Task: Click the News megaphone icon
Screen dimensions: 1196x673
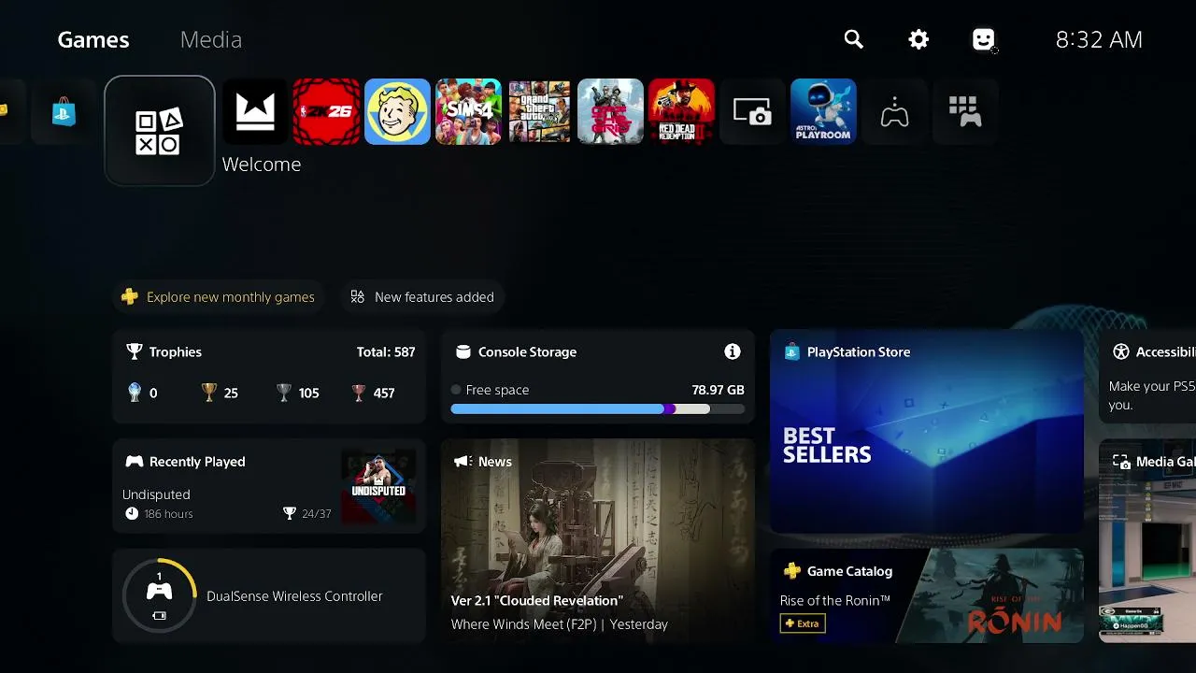Action: click(463, 461)
